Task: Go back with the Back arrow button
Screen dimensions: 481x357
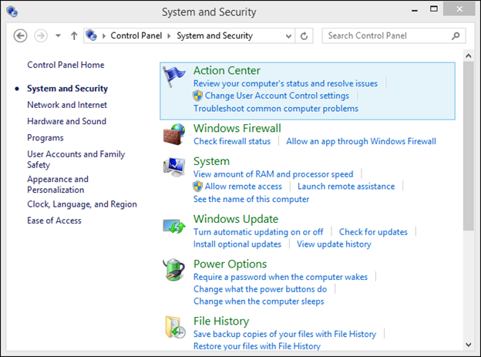Action: 20,36
